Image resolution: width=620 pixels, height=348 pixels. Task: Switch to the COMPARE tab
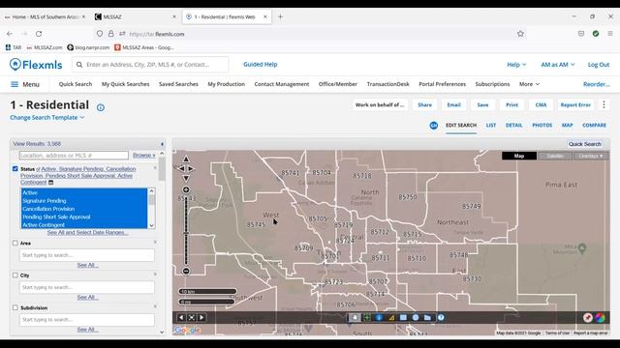click(x=594, y=125)
